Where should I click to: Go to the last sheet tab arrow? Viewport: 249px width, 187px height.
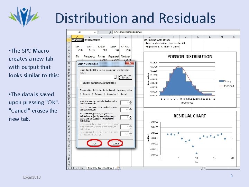pos(76,168)
